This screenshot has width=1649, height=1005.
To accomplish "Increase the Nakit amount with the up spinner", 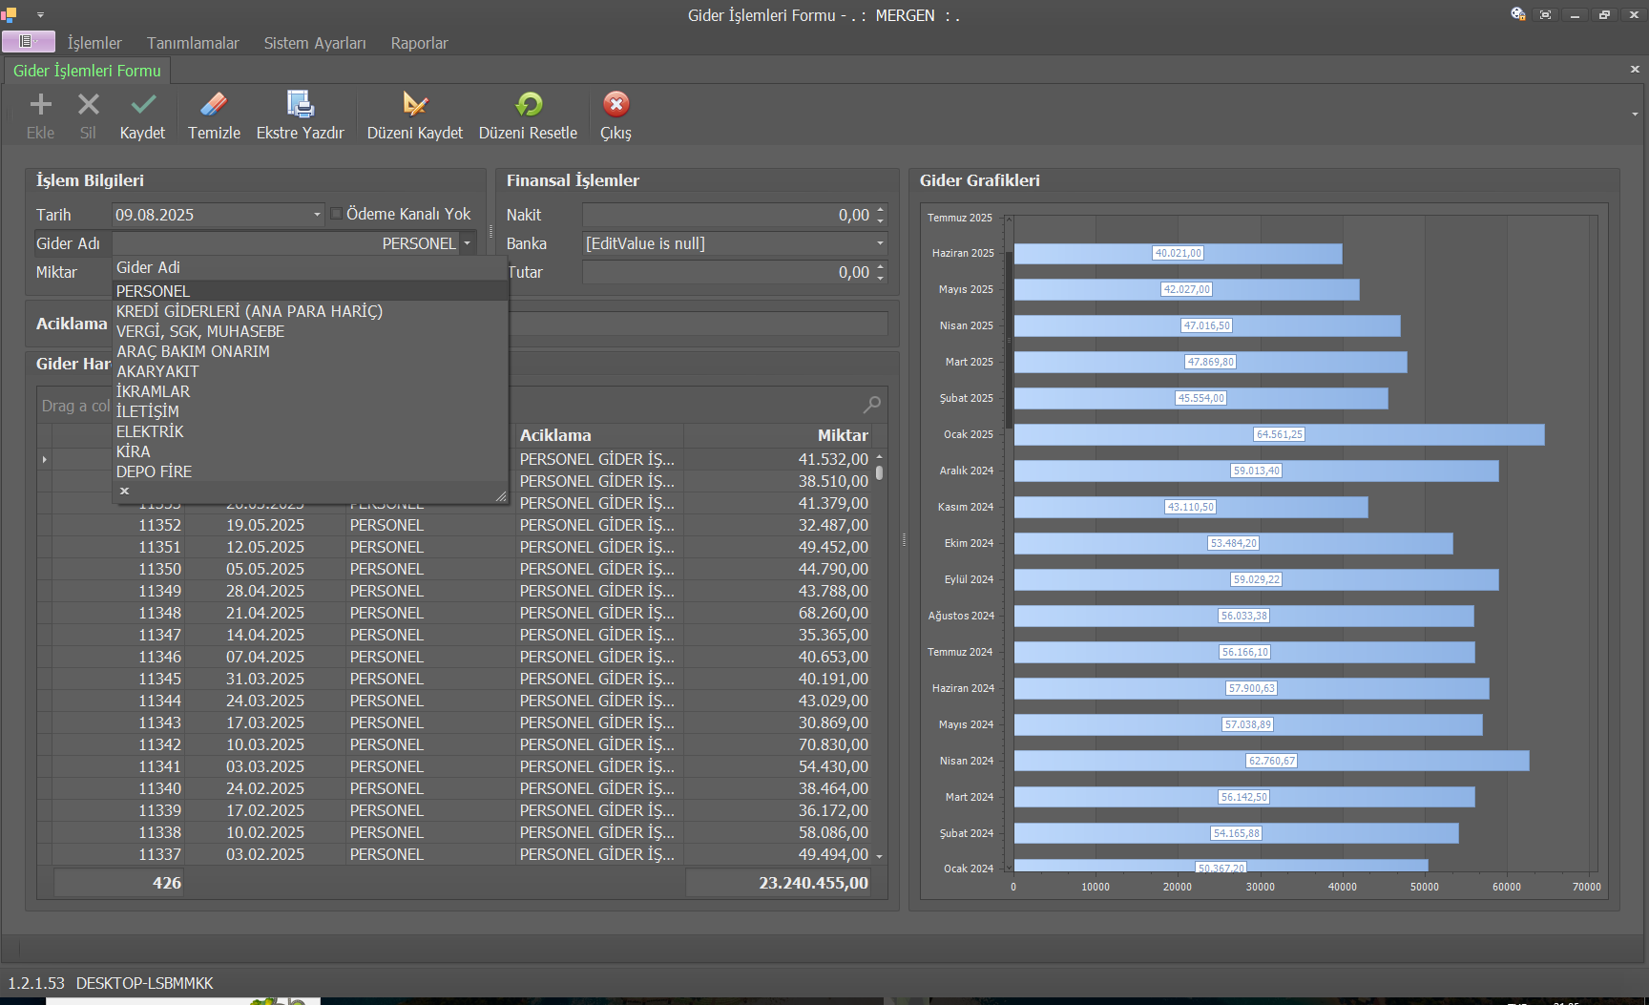I will [880, 210].
